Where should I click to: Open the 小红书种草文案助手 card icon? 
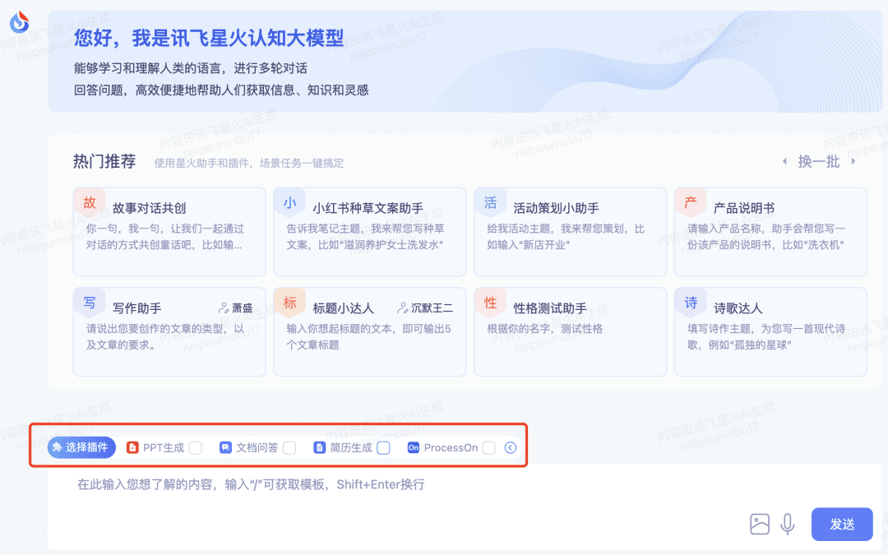[x=290, y=203]
